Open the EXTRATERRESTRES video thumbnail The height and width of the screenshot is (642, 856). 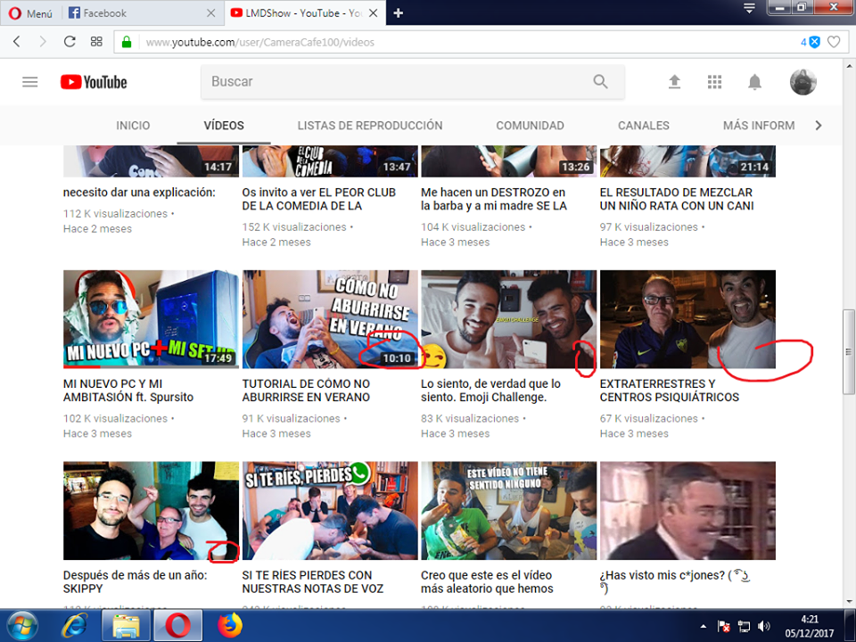(x=687, y=319)
